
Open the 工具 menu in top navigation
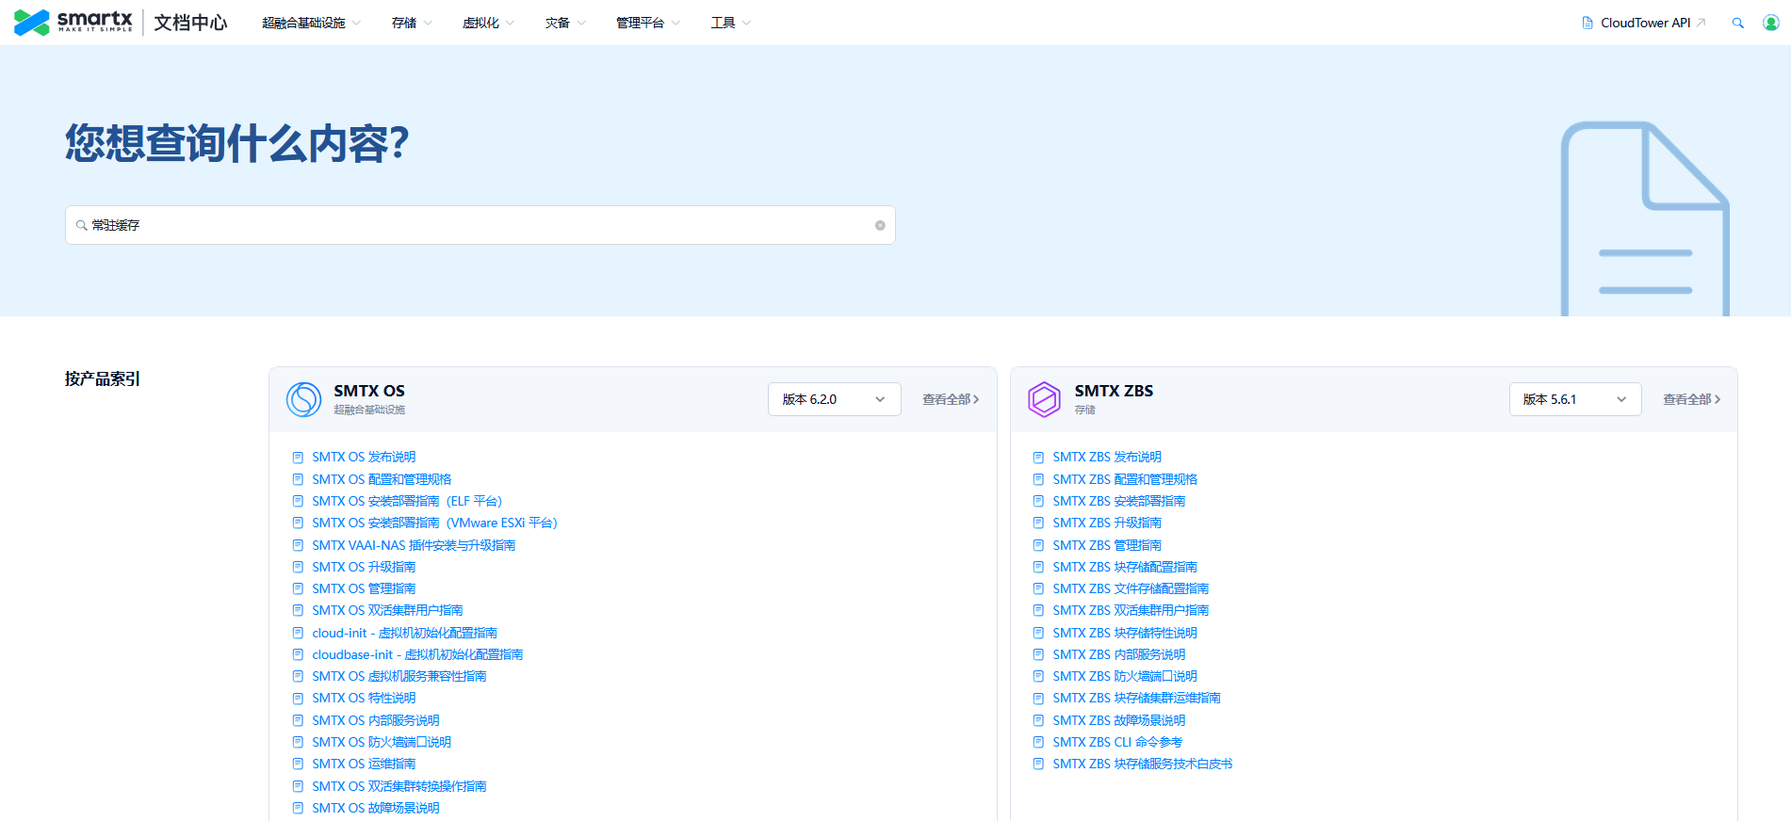coord(730,23)
